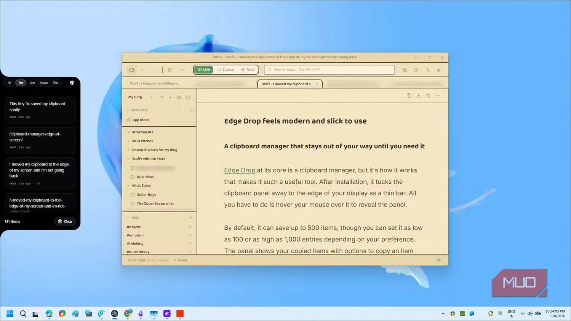The image size is (571, 321).
Task: Select the #thinking tag
Action: tap(135, 243)
